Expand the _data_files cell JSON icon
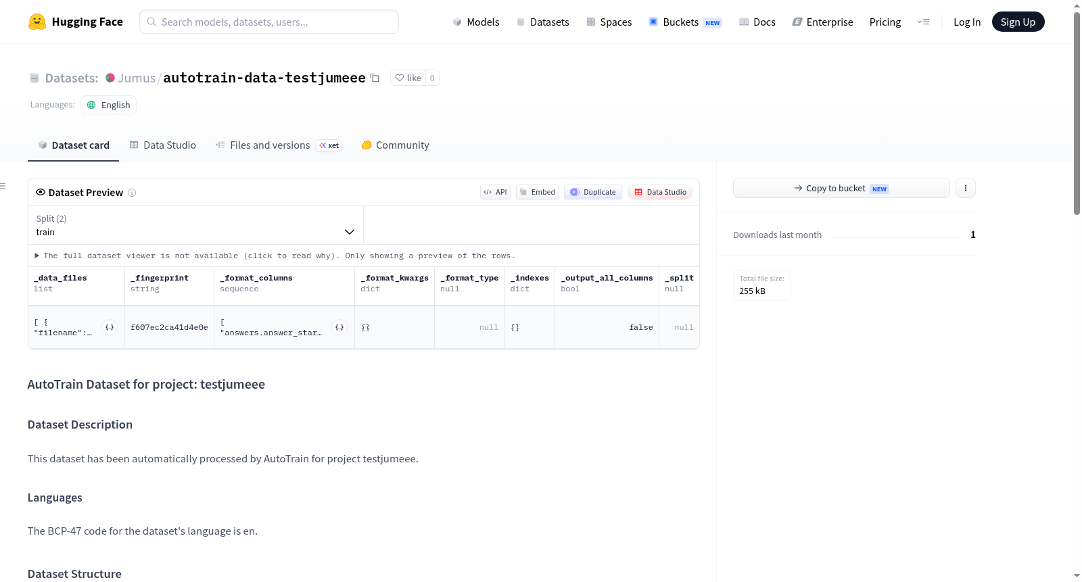Viewport: 1082px width, 582px height. [110, 327]
